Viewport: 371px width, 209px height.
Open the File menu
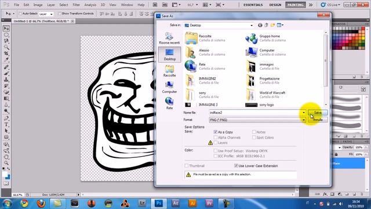[17, 5]
